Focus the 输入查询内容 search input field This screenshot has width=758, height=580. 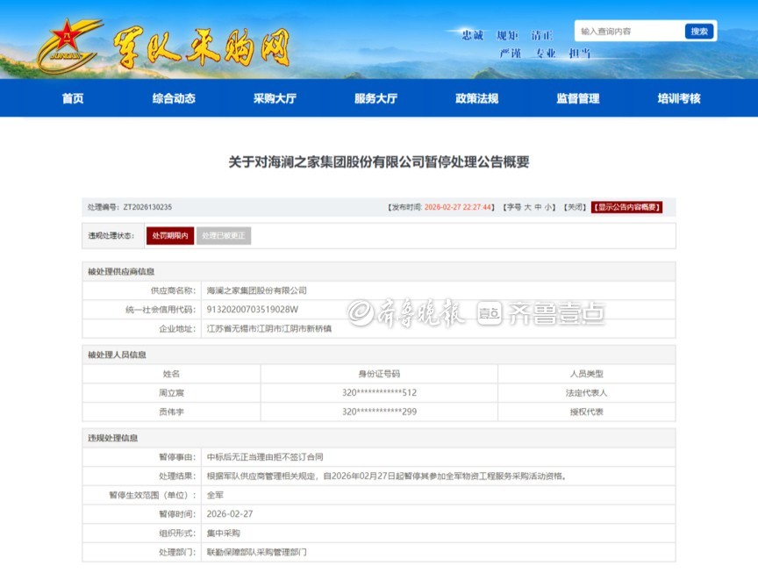click(628, 32)
